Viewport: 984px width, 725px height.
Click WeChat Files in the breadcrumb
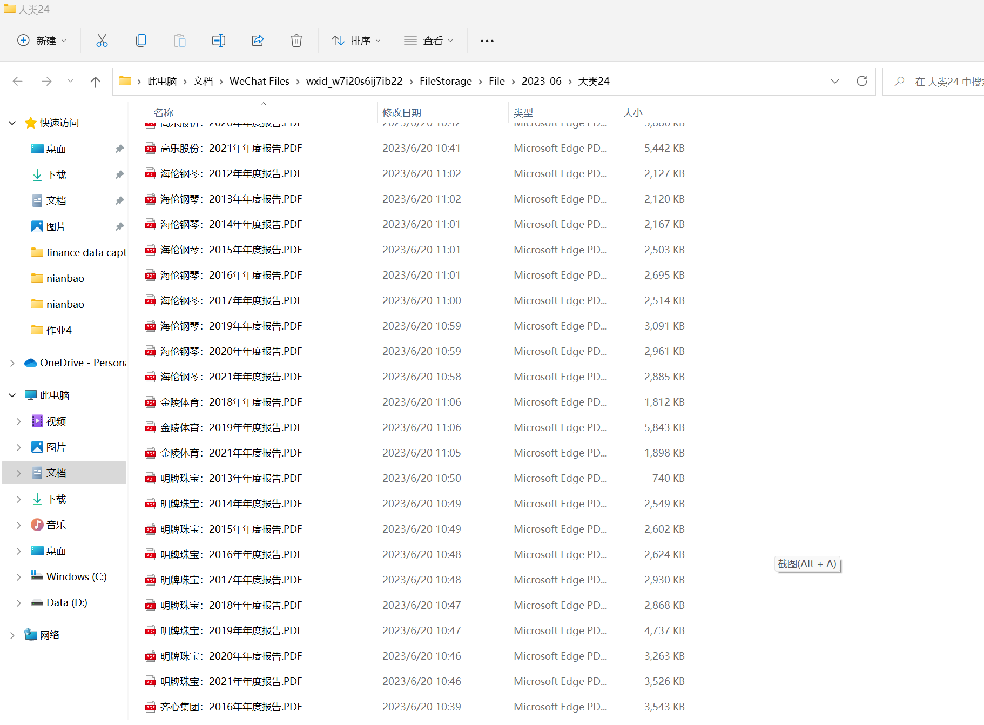point(259,81)
